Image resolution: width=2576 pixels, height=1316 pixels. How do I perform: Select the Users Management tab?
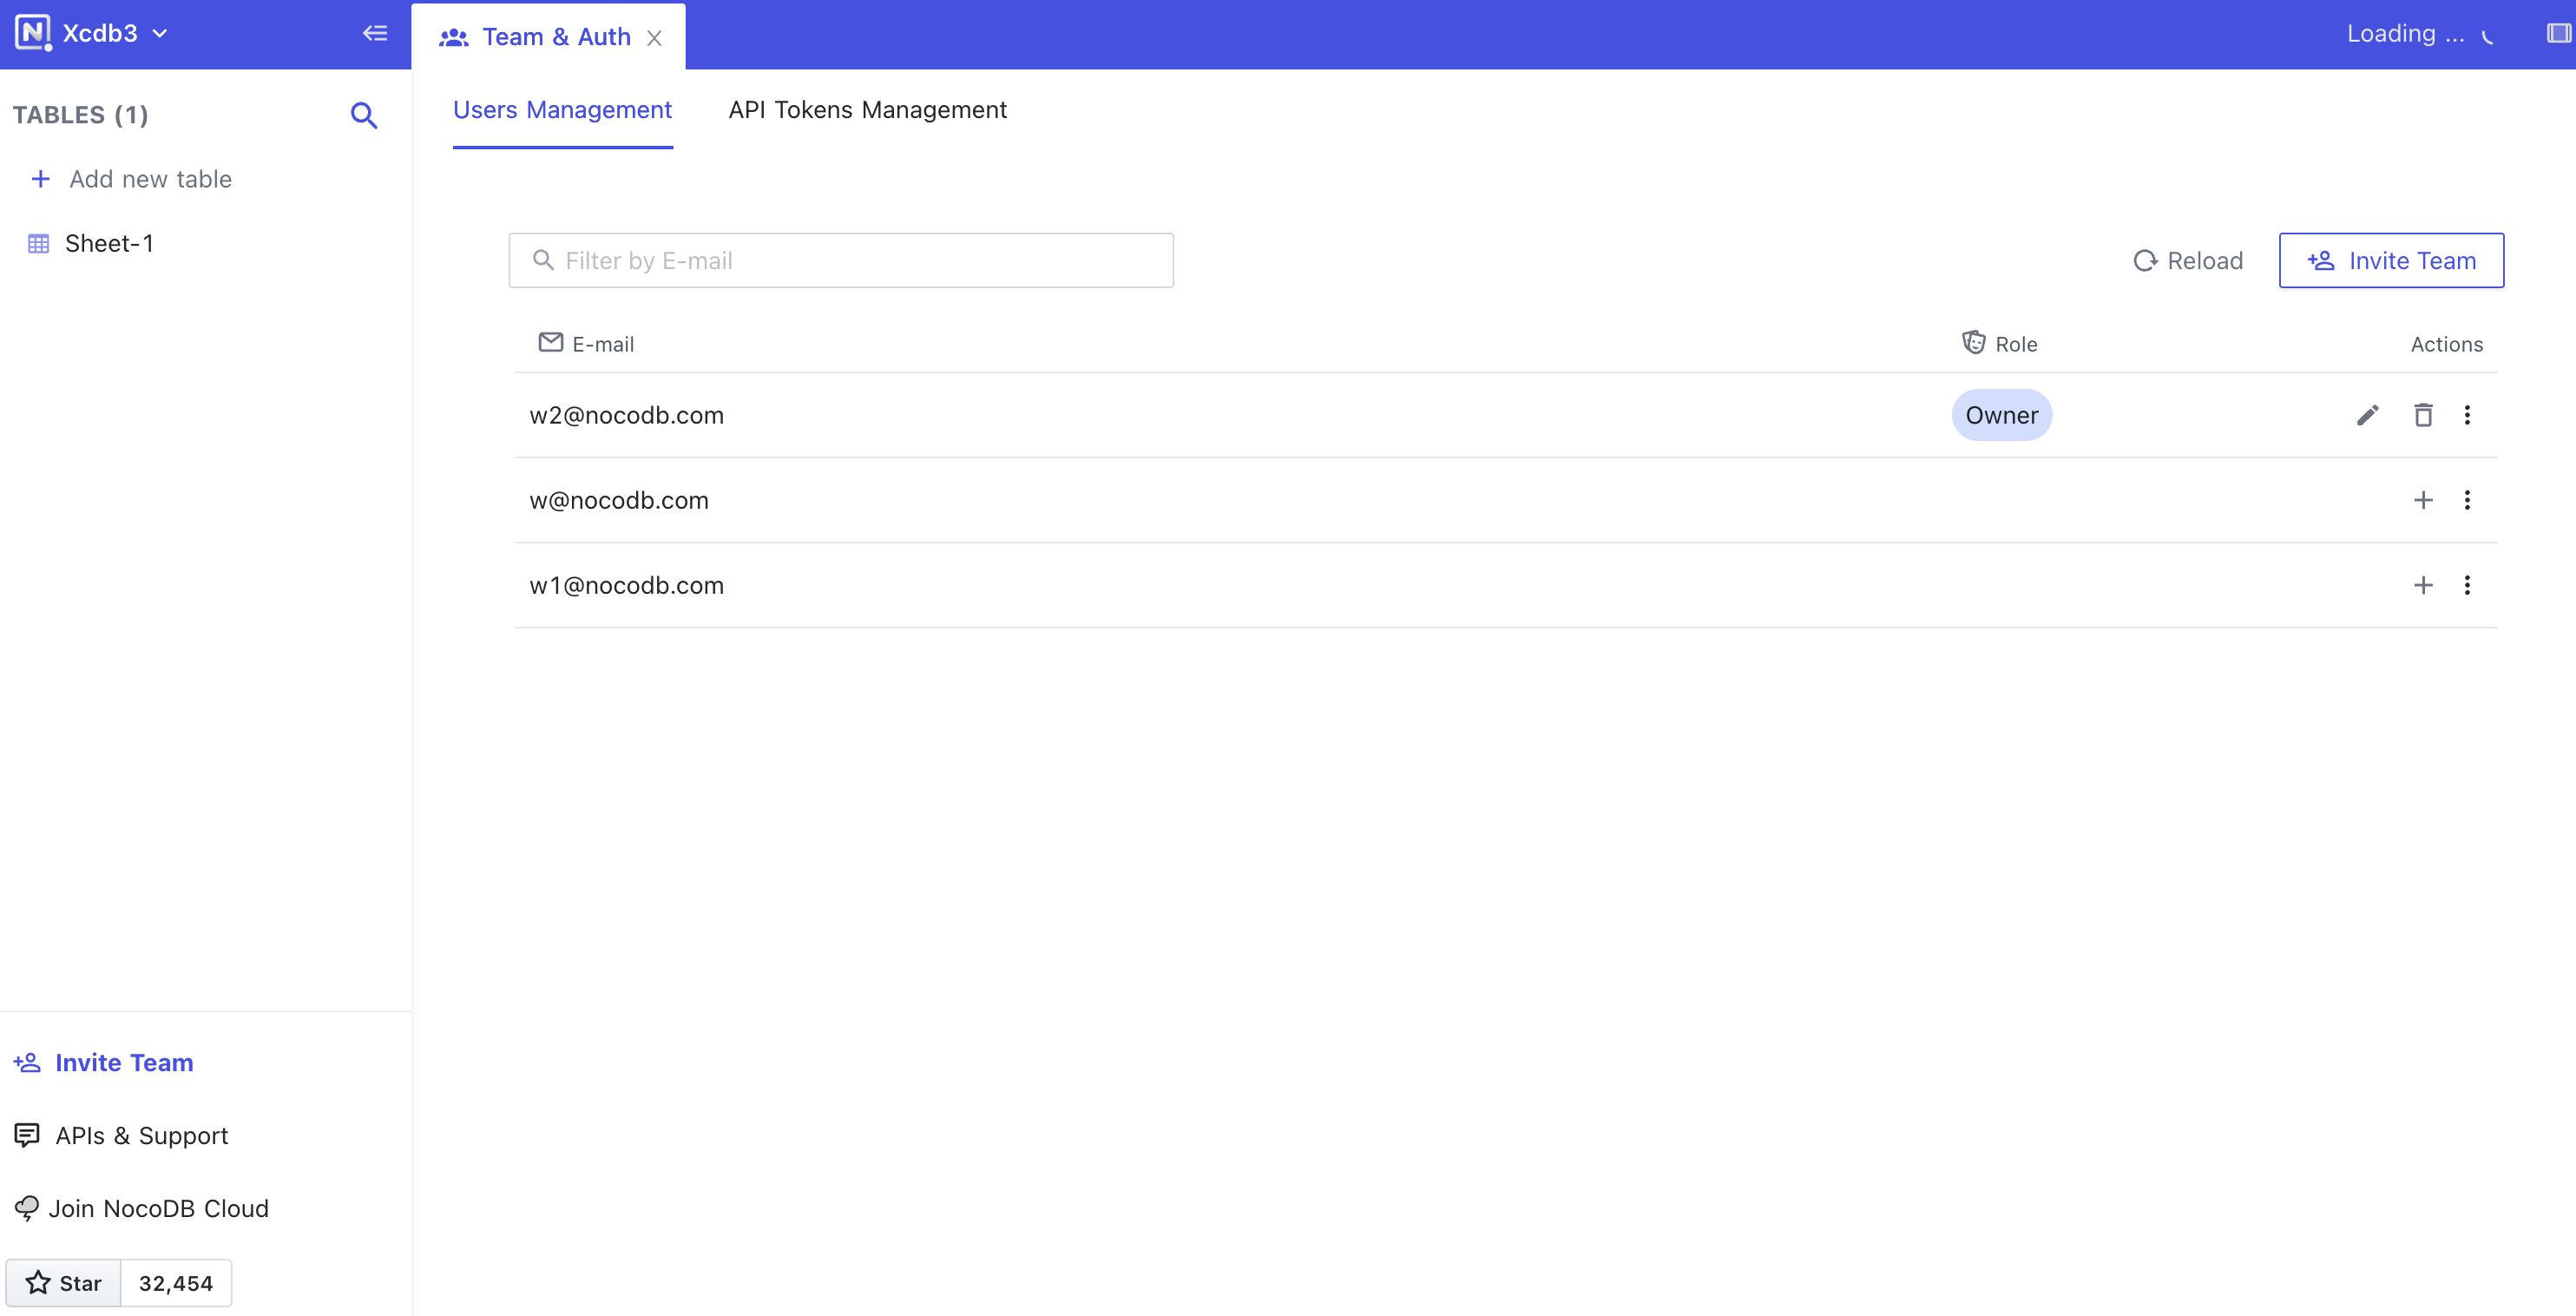pyautogui.click(x=562, y=110)
